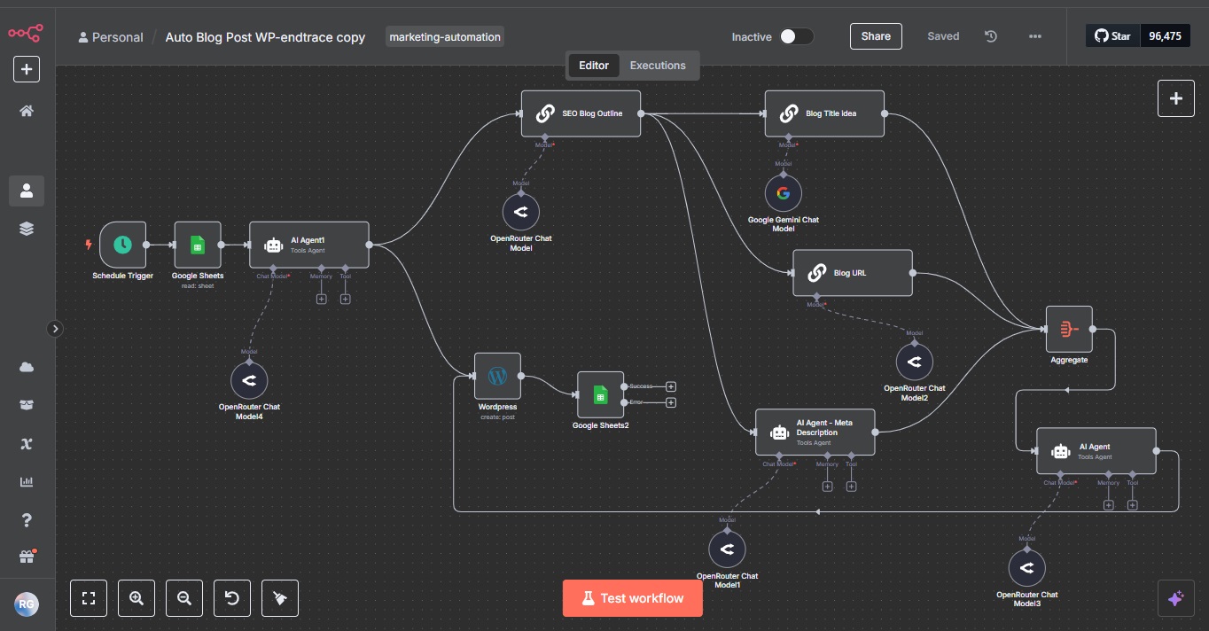Select the Blog Title Idea node
This screenshot has width=1209, height=631.
click(x=824, y=113)
